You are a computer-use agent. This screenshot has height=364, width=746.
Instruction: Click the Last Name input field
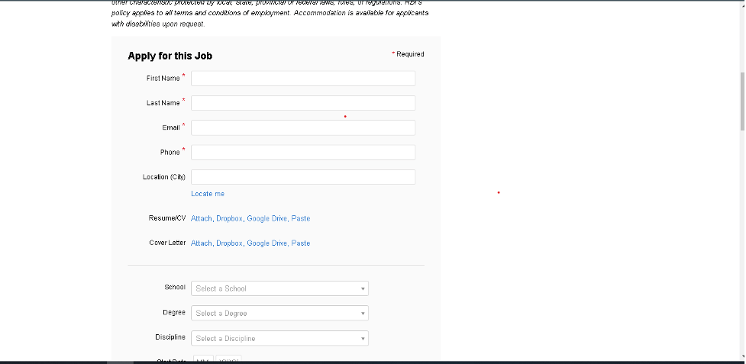[x=303, y=103]
